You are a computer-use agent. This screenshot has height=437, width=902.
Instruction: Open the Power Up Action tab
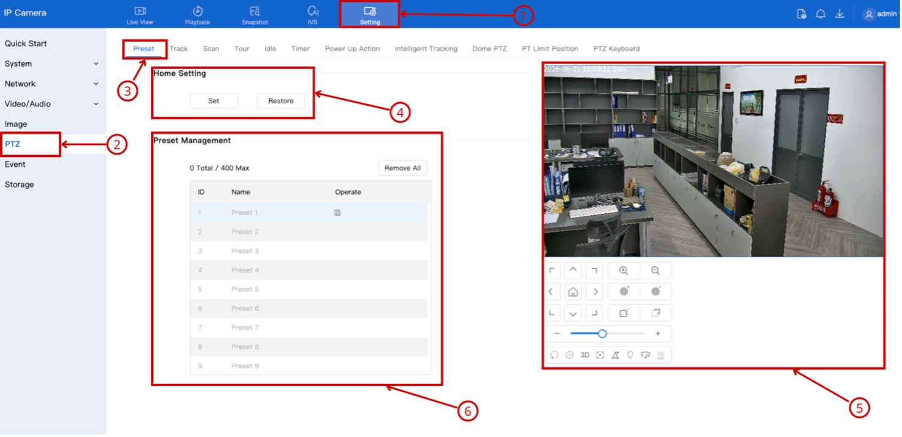tap(352, 49)
